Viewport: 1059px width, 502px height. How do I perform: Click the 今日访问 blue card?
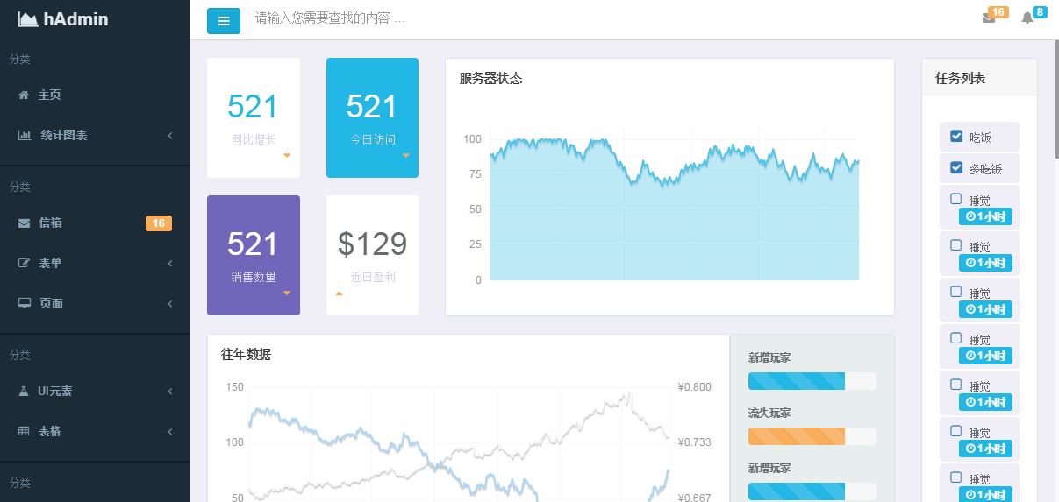[x=372, y=117]
